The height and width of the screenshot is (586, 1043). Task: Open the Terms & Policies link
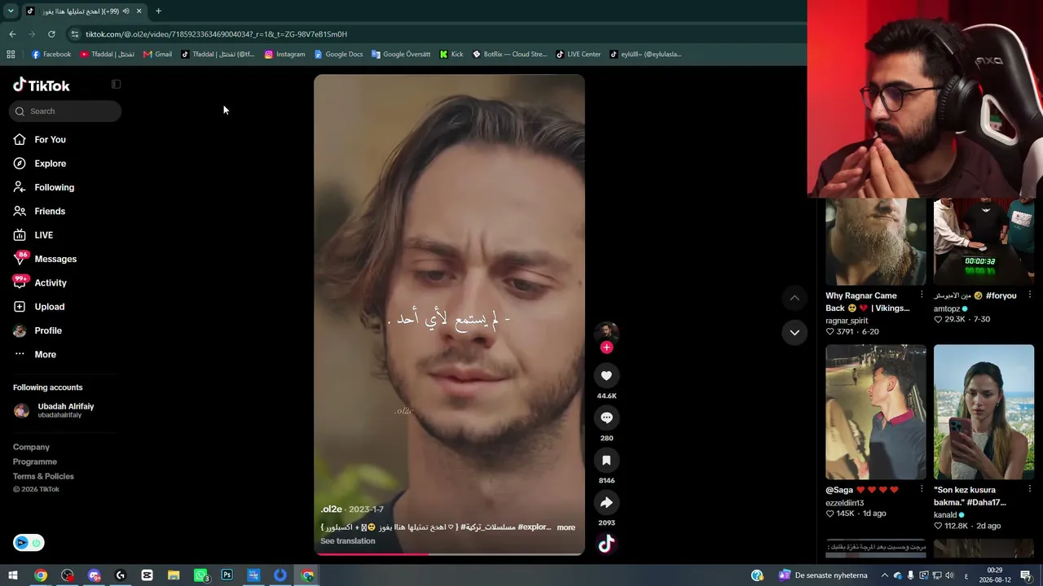point(43,476)
